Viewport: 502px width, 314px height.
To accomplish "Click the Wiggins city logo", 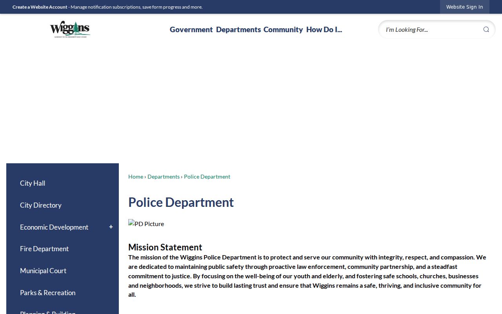I will (x=70, y=29).
